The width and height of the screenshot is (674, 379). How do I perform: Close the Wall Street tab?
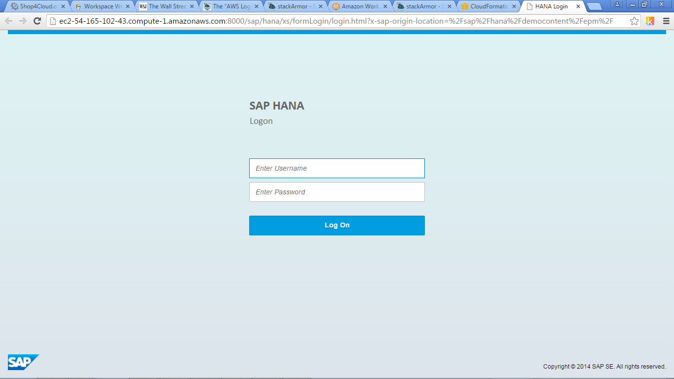coord(192,6)
